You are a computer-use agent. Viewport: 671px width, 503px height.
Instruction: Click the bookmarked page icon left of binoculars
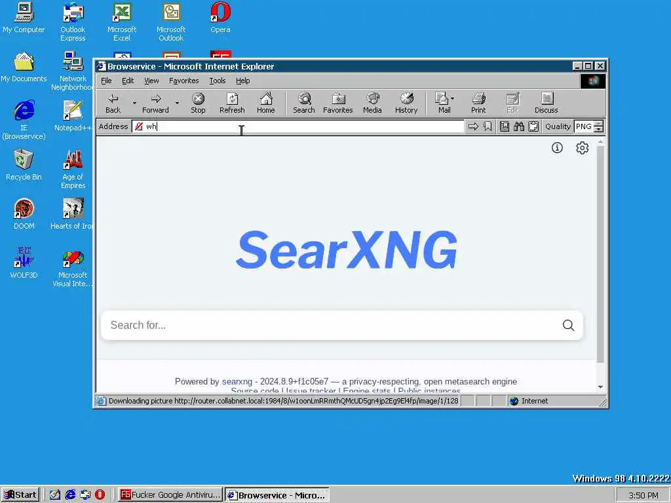[505, 126]
